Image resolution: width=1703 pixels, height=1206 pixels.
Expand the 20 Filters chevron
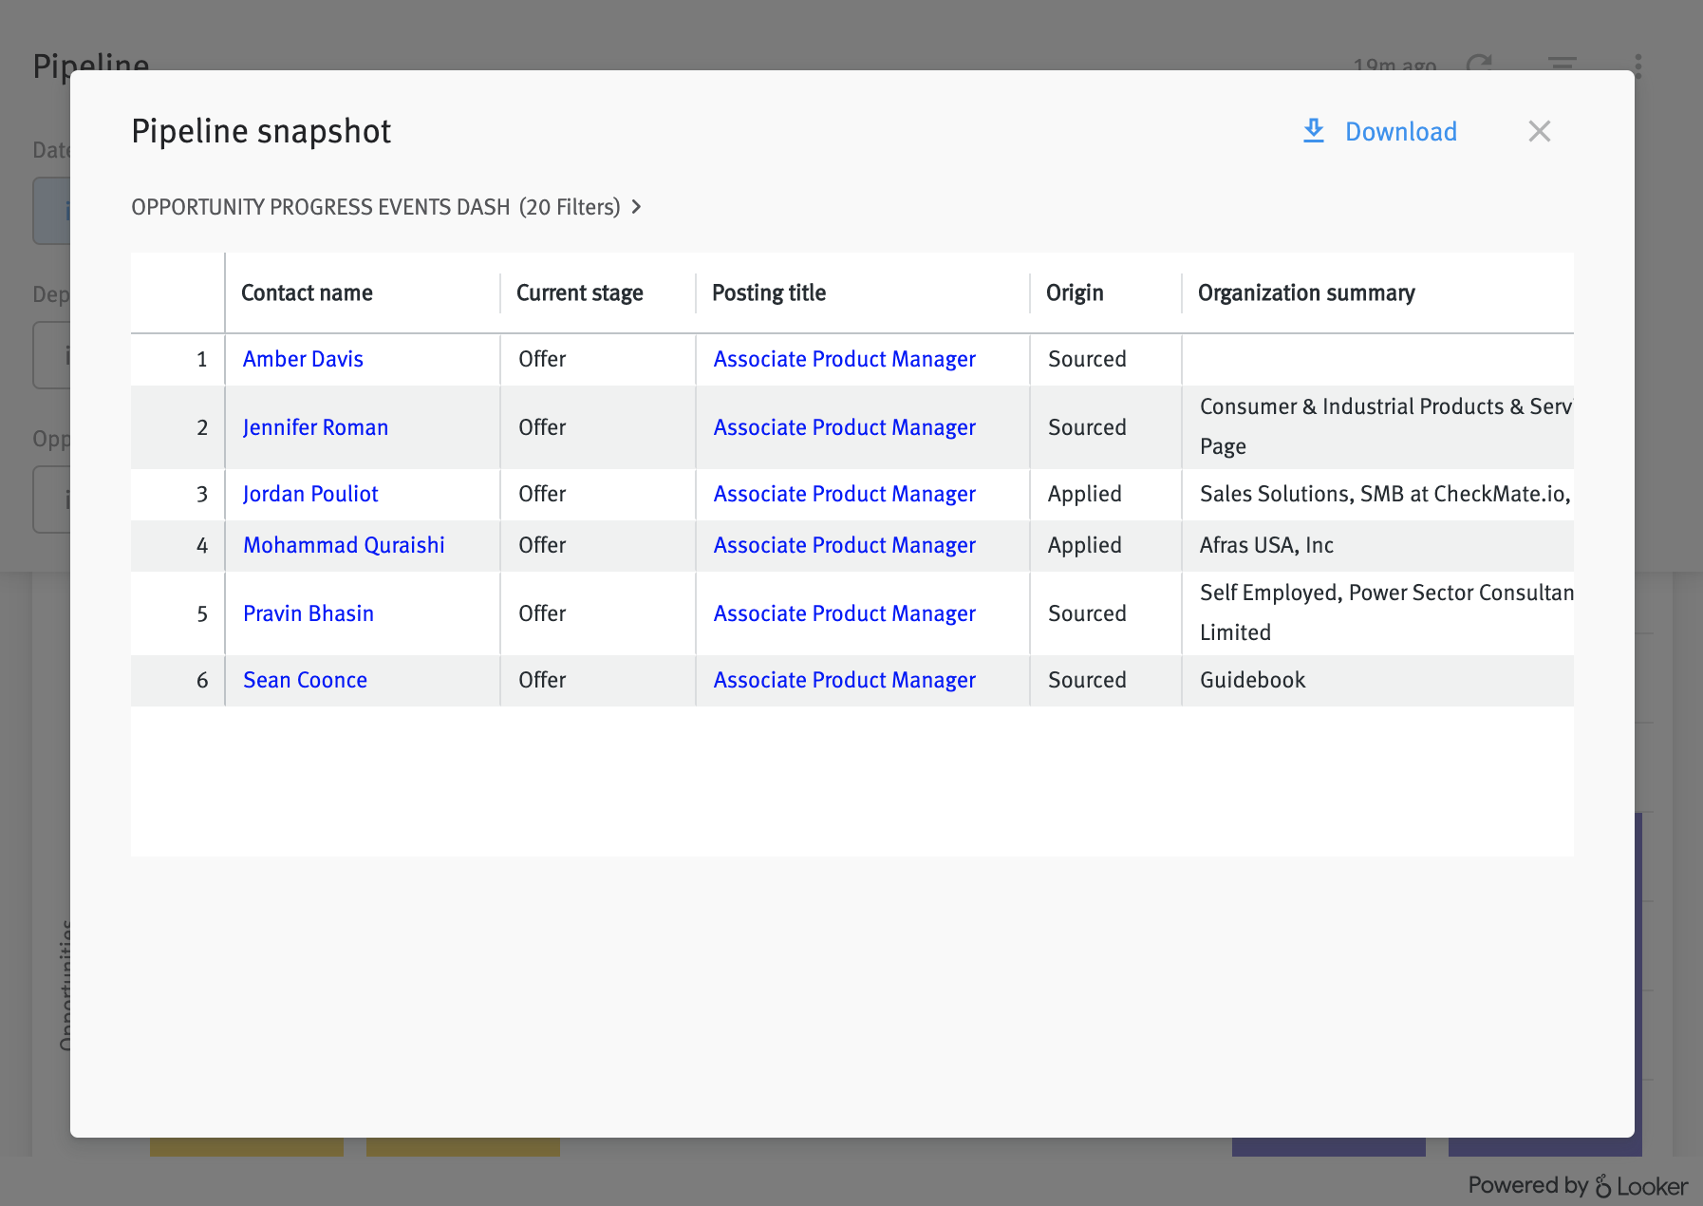pyautogui.click(x=636, y=207)
